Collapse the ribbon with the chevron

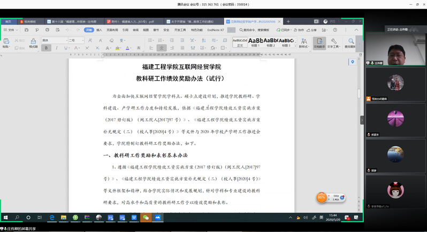tap(356, 30)
